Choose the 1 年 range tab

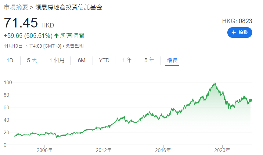point(127,60)
